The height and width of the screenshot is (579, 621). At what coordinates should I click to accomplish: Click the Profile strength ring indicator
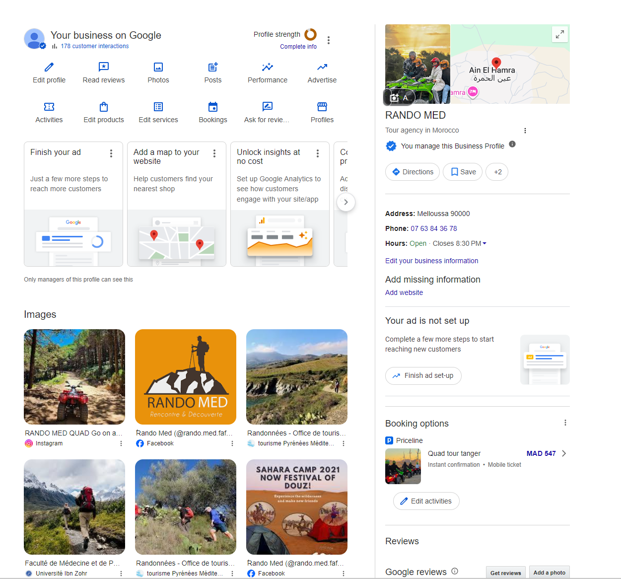point(311,34)
